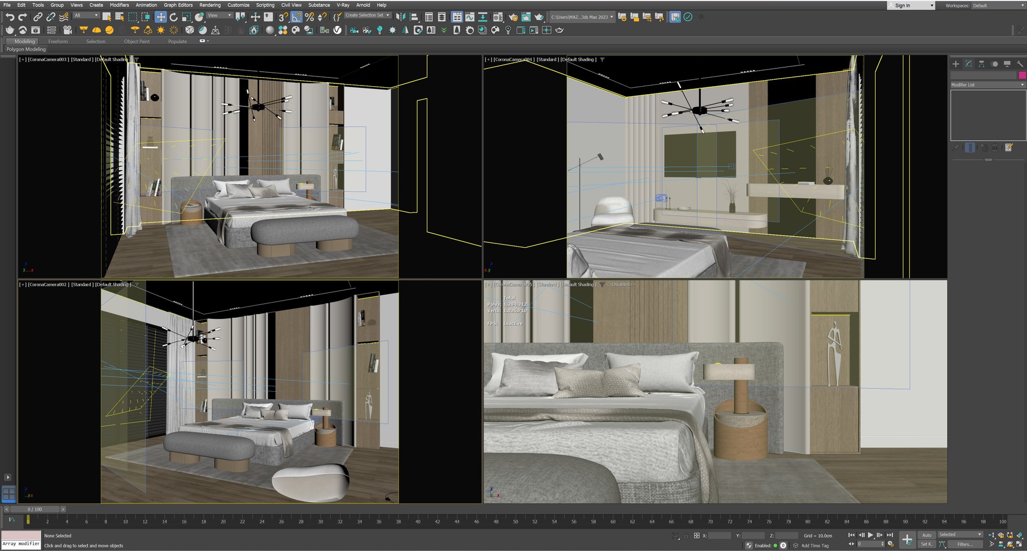Open the Workspaces Default dropdown
This screenshot has width=1027, height=551.
(x=998, y=5)
